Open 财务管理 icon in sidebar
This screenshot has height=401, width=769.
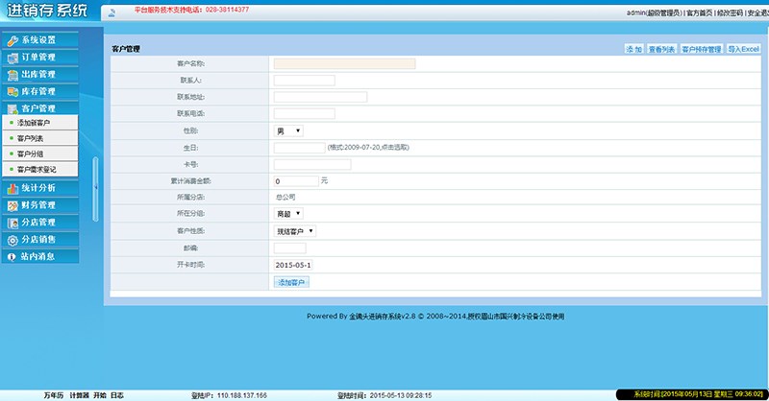12,205
